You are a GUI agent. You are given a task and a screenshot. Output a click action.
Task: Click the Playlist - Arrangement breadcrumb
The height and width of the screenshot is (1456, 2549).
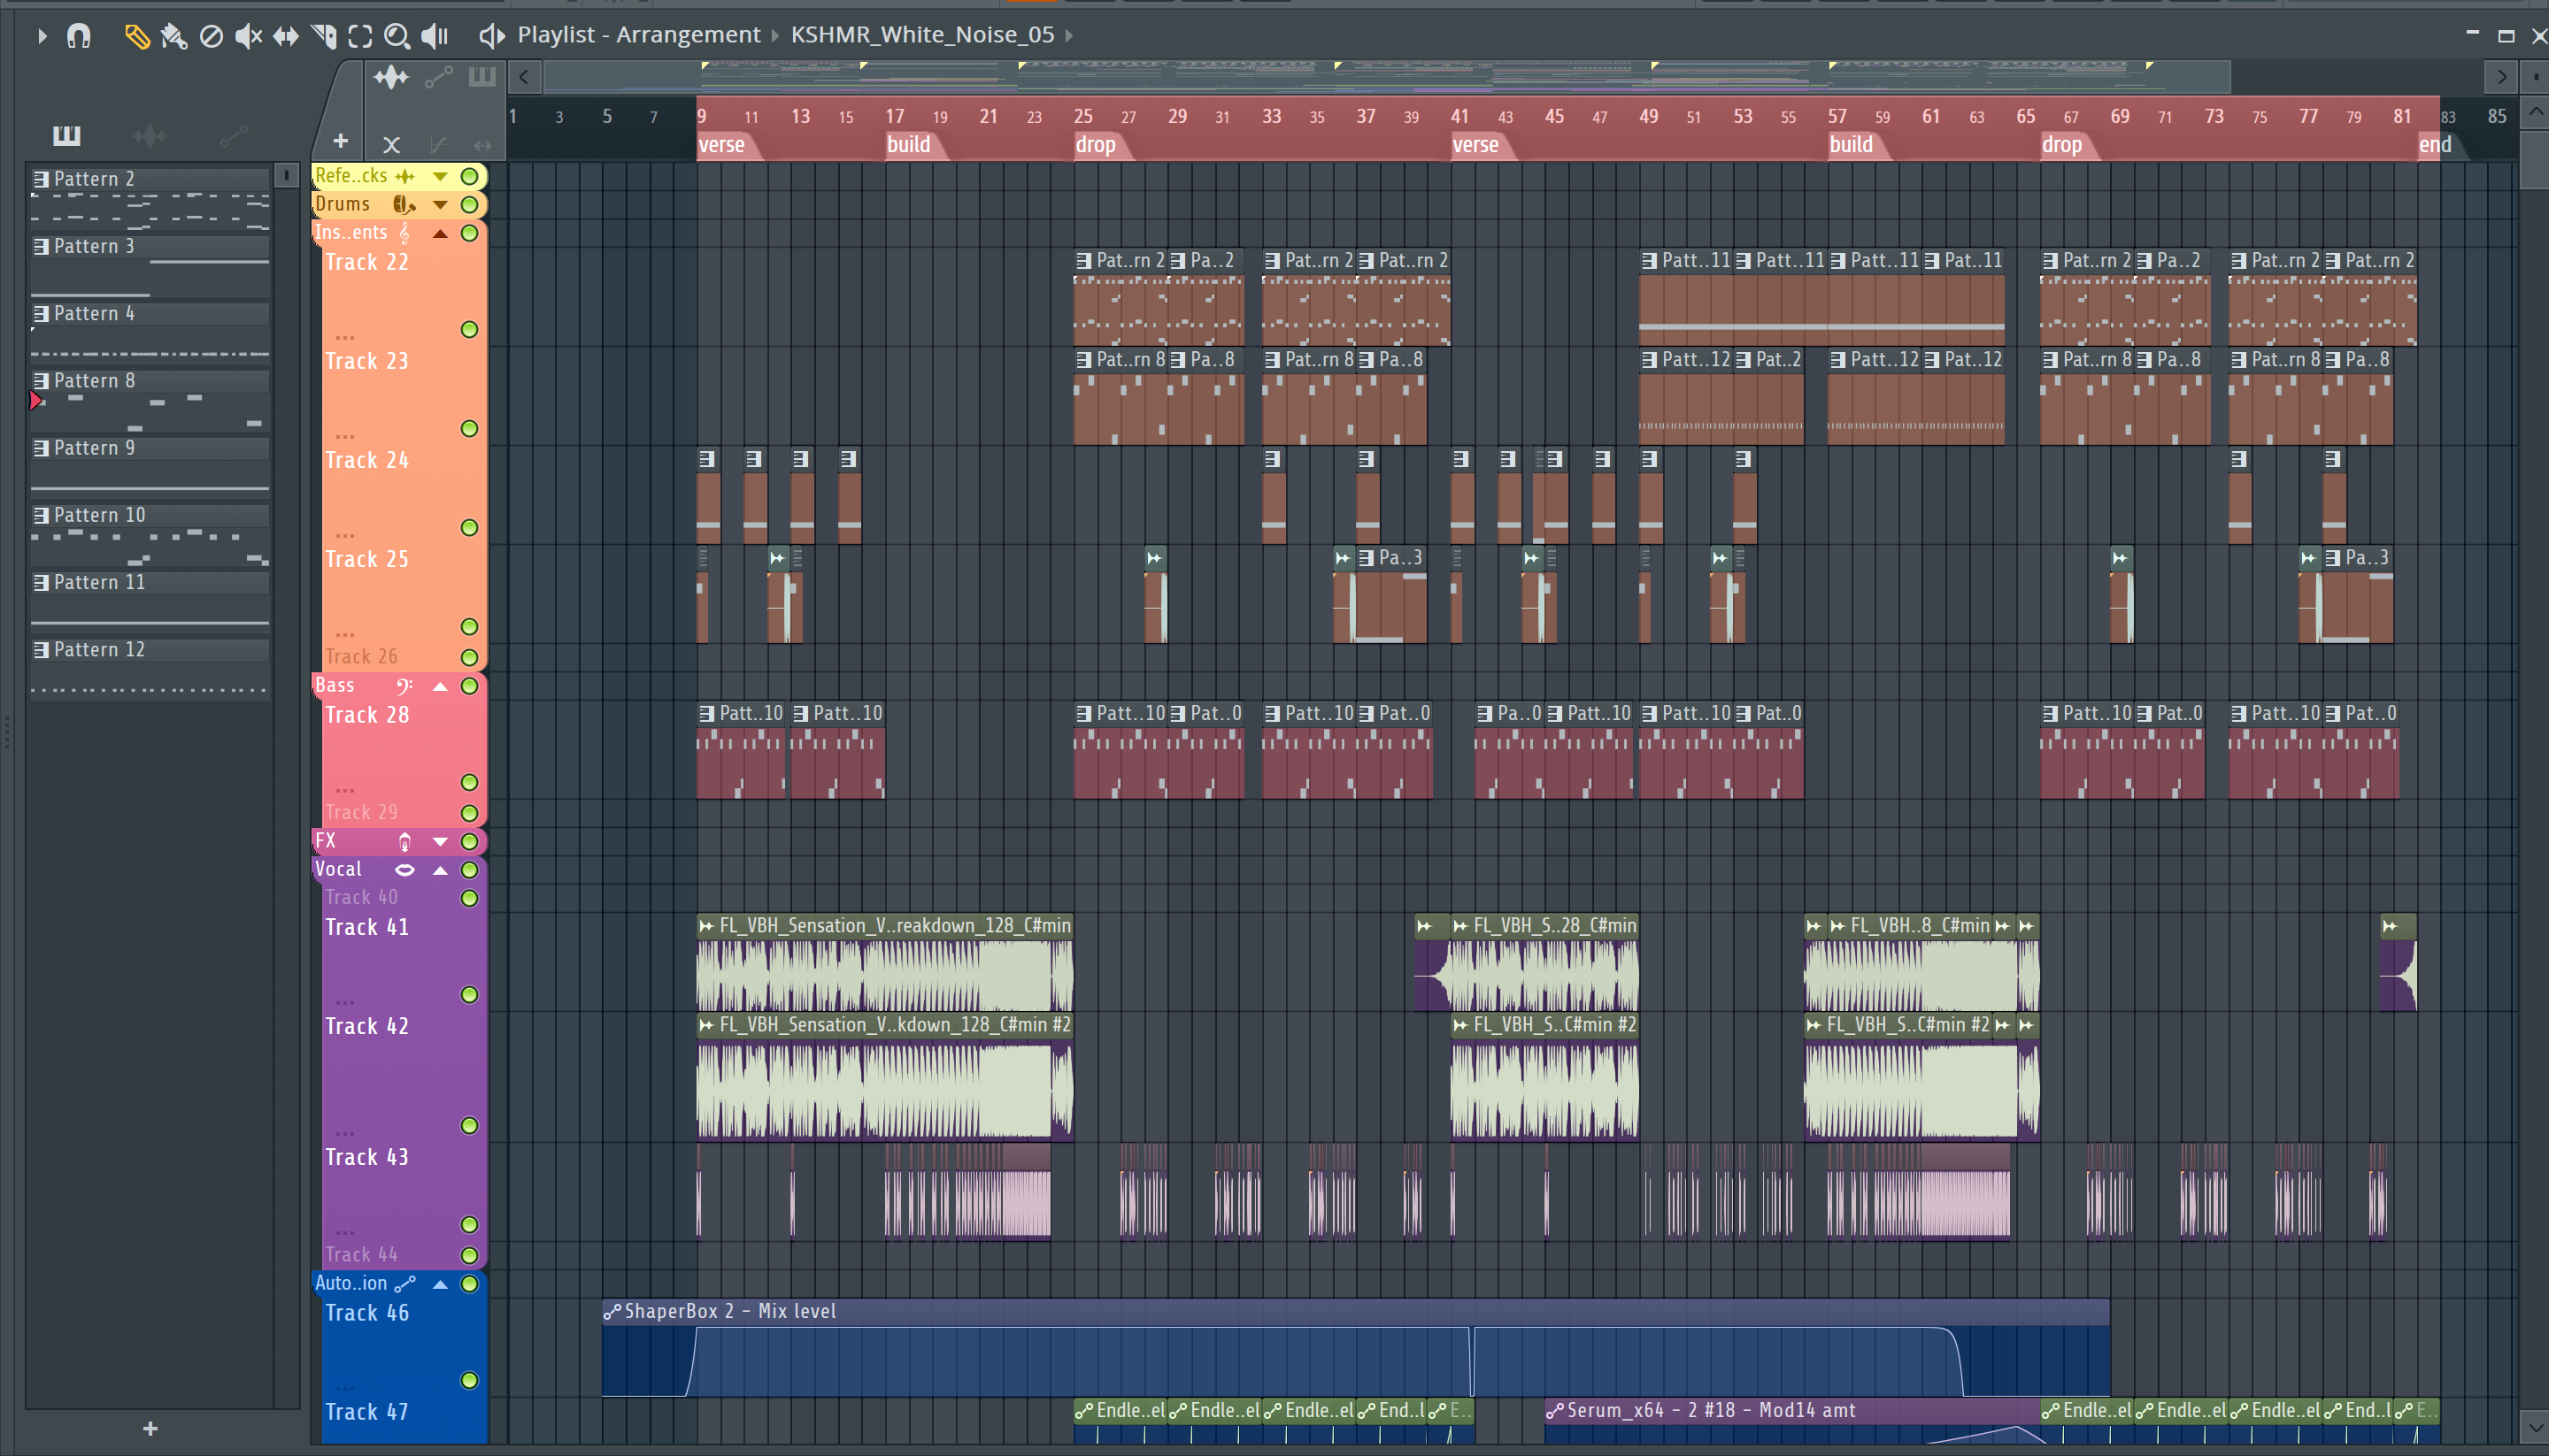(638, 35)
